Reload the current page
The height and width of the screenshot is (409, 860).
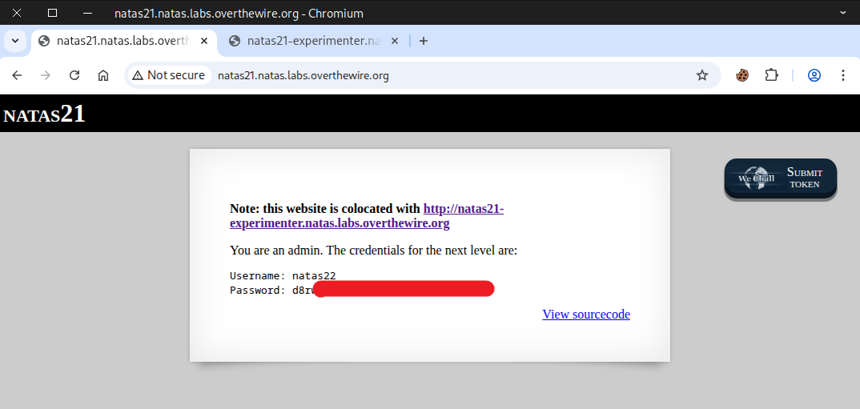tap(74, 75)
